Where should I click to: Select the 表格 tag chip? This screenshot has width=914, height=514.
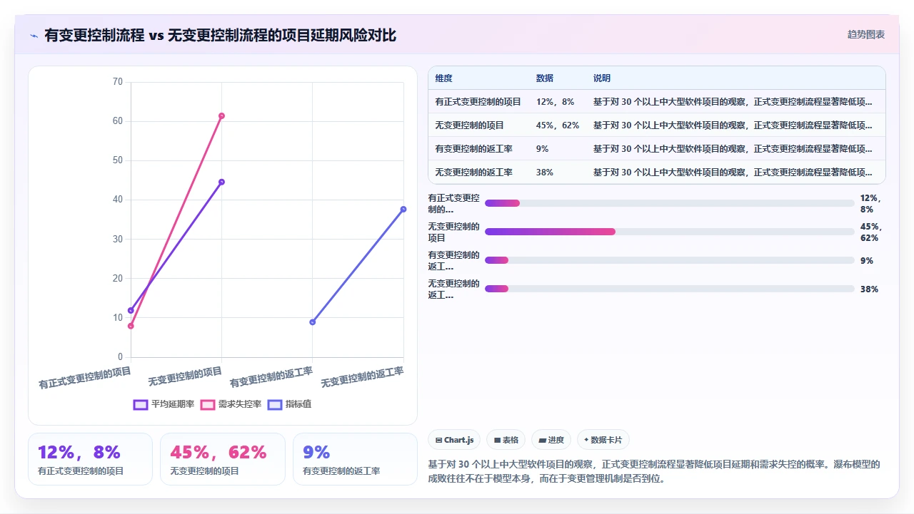point(506,440)
